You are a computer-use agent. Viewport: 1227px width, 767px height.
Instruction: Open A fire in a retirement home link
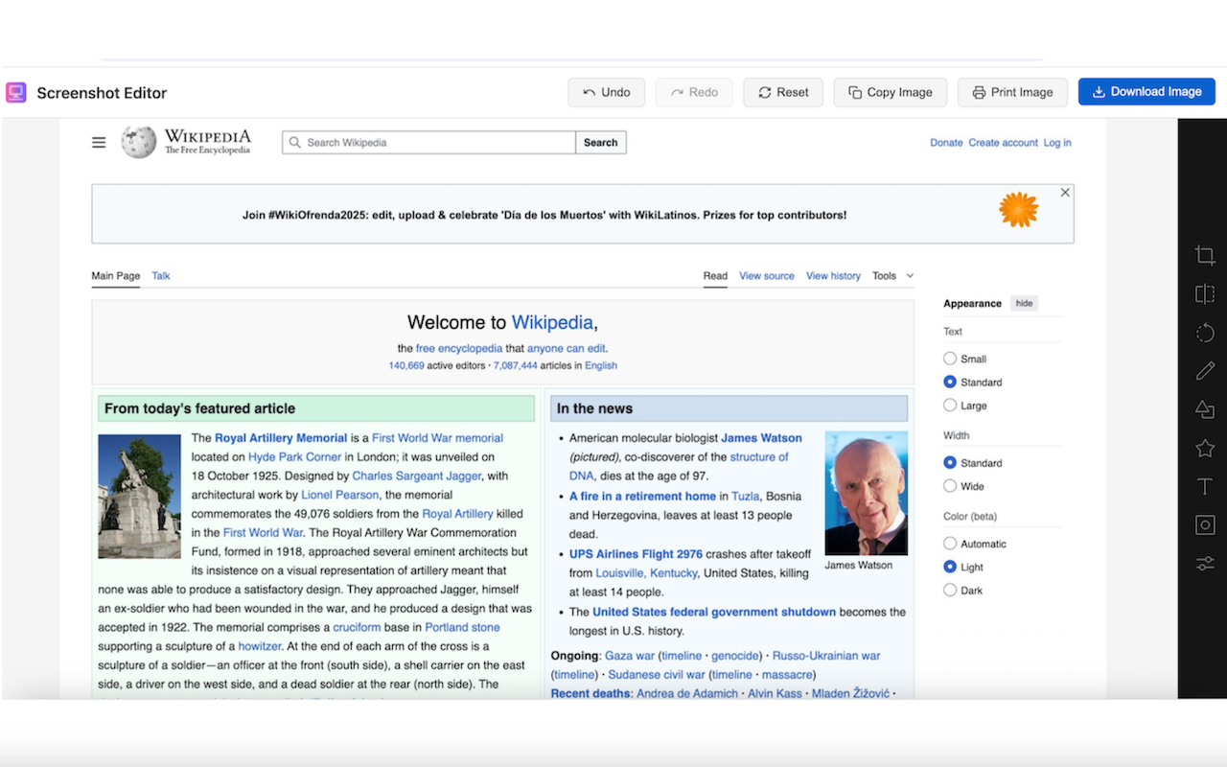(x=642, y=497)
